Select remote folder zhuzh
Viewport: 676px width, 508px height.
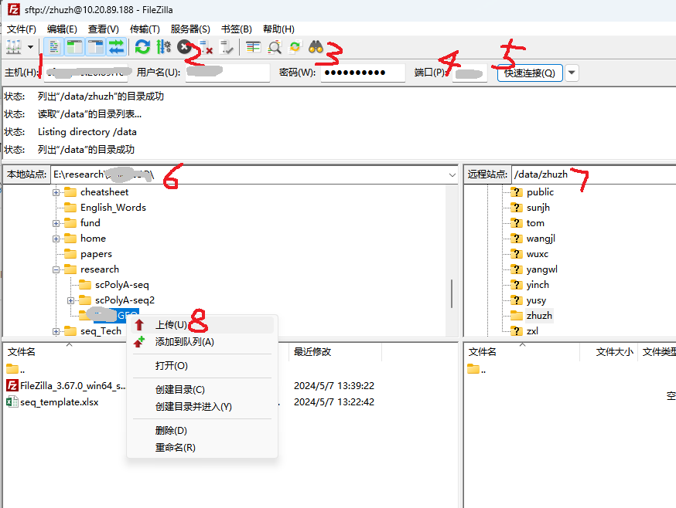click(x=539, y=316)
